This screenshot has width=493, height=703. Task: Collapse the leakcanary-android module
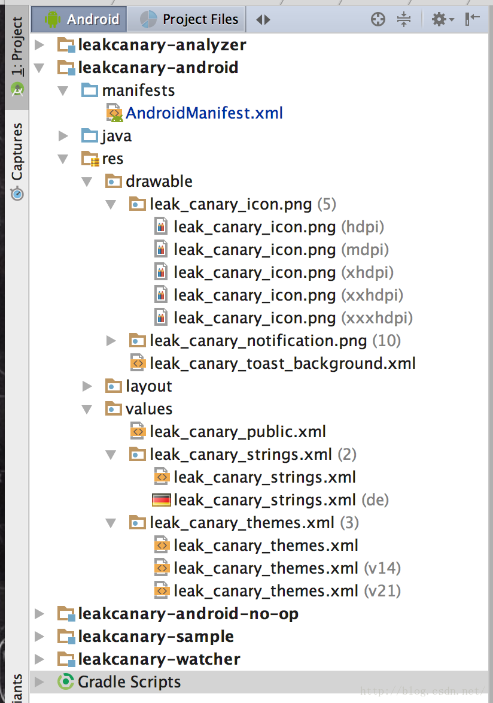tap(39, 68)
